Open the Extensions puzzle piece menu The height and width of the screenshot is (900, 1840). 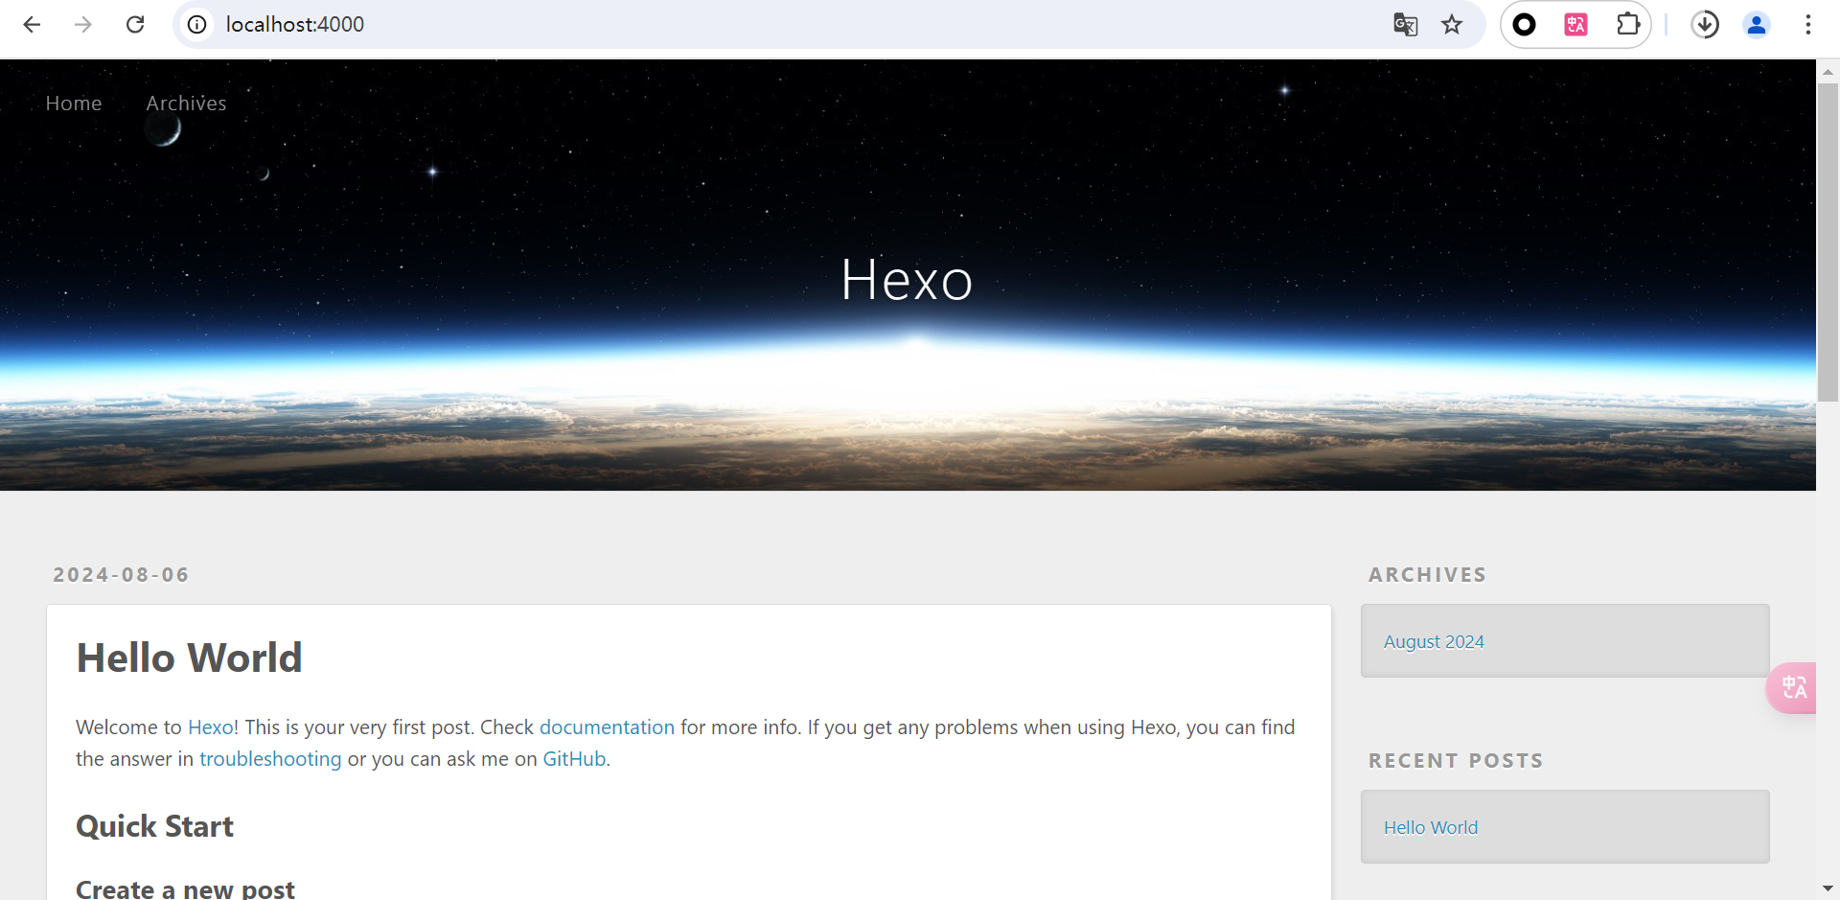1627,25
